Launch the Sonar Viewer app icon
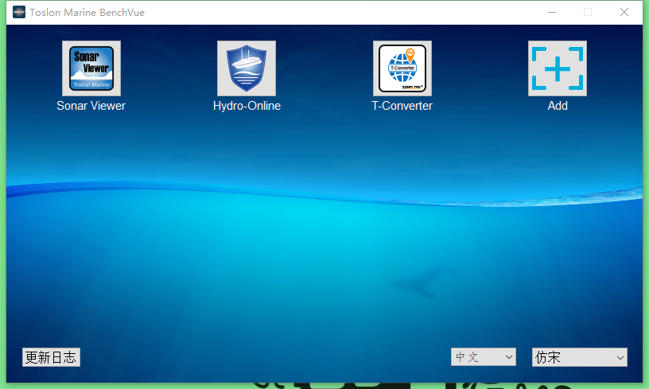 pyautogui.click(x=91, y=68)
